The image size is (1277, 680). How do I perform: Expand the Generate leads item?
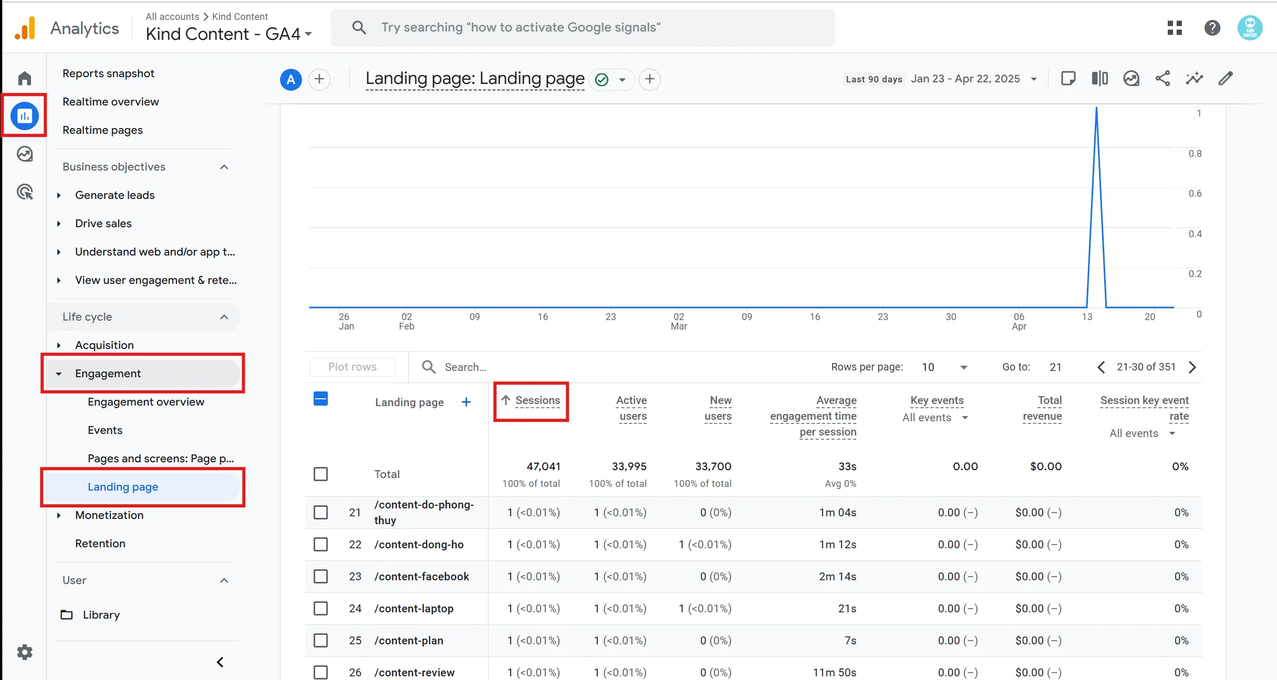(x=59, y=196)
